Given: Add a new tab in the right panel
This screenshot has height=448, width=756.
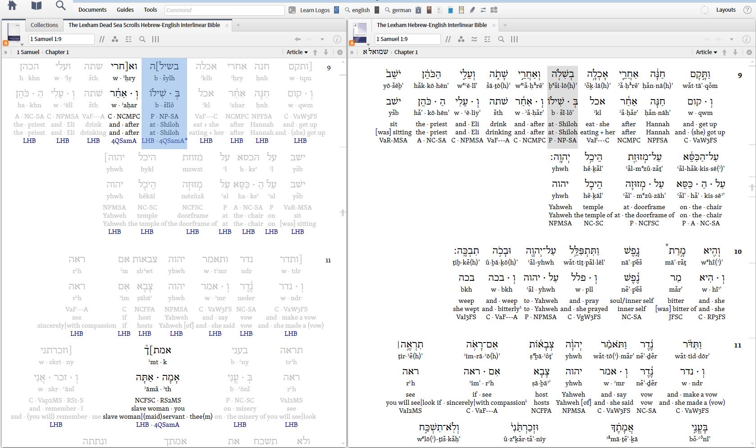Looking at the screenshot, I should coord(505,25).
